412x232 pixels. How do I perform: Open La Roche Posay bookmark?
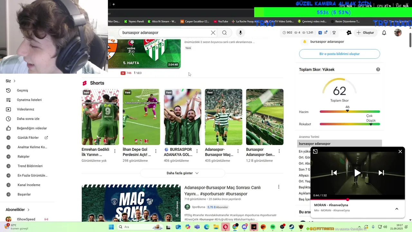point(246,22)
